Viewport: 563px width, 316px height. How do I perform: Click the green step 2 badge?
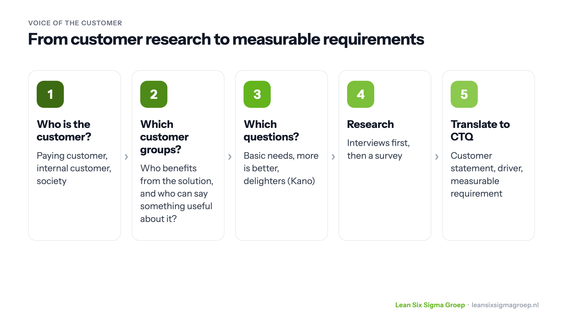154,94
